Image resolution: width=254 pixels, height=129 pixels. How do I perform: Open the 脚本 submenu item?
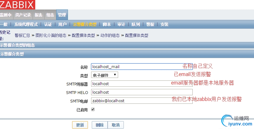click(x=107, y=25)
